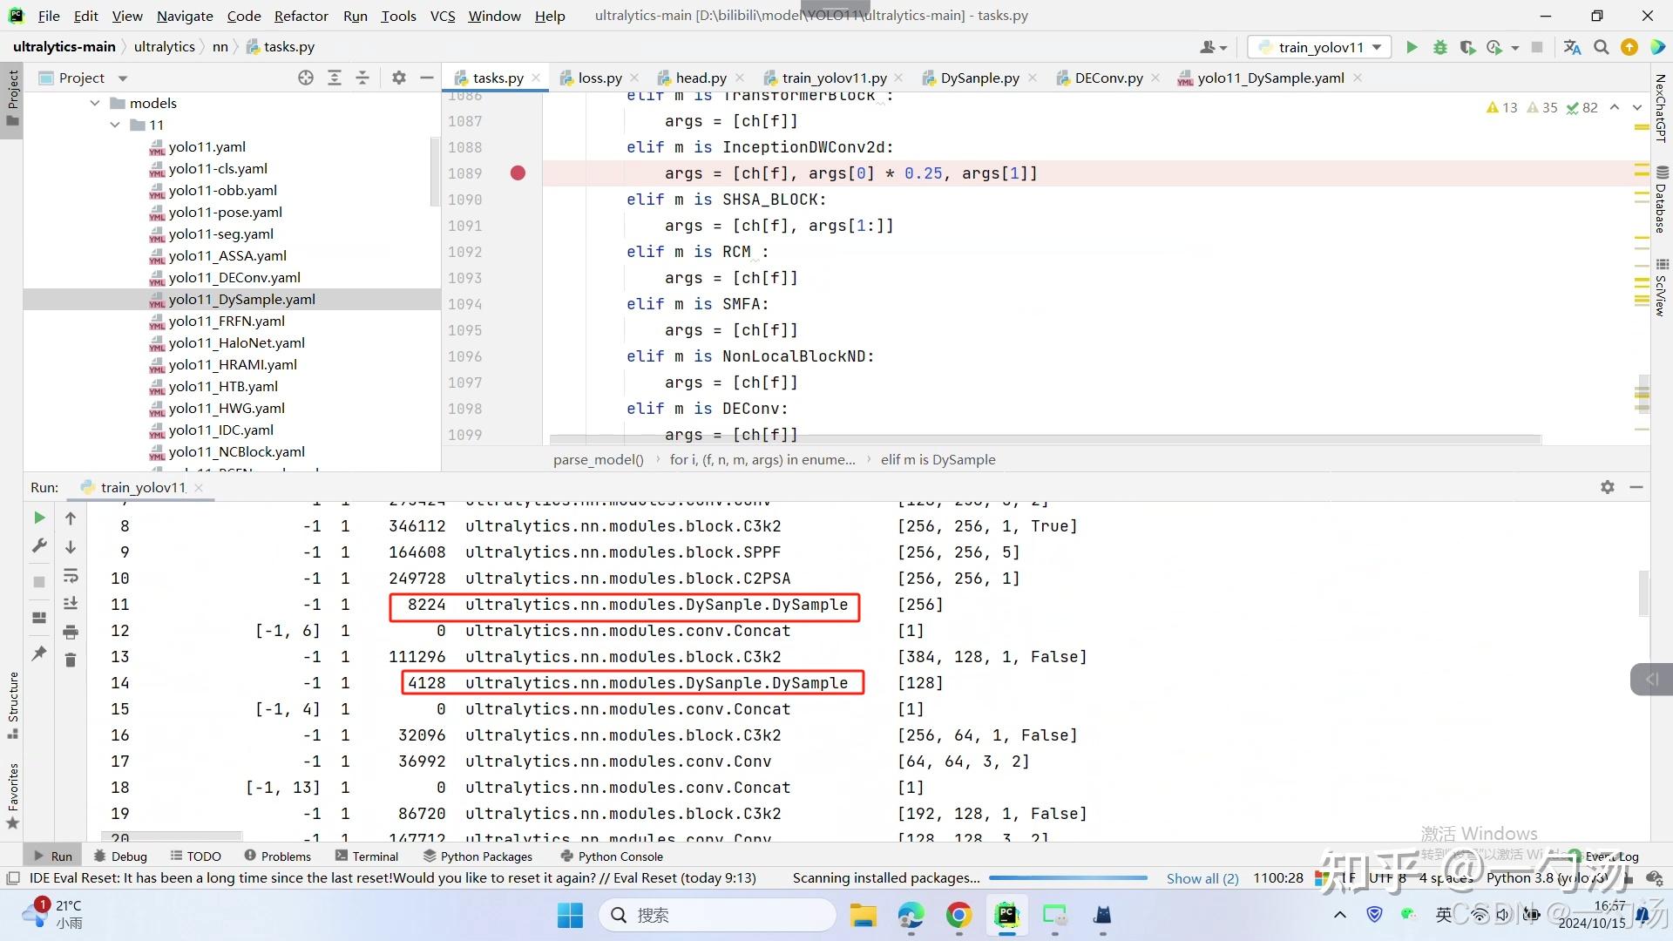Click the Collapse All icon in Project panel

coord(362,78)
